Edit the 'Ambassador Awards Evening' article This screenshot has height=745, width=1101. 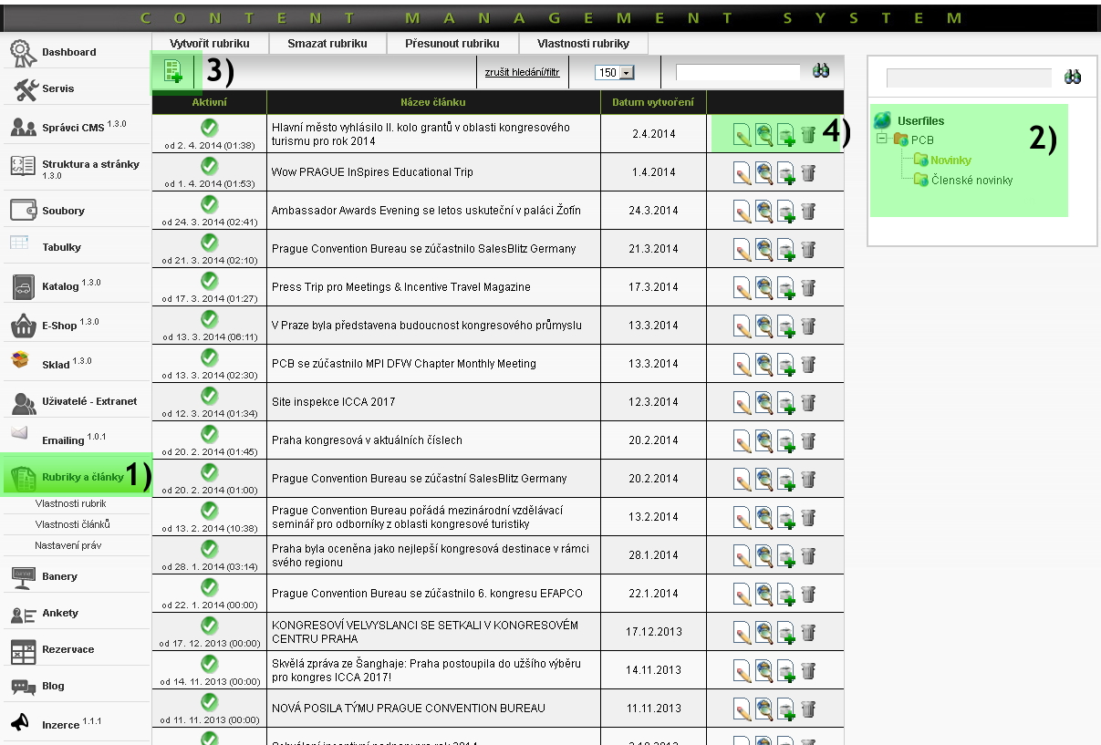(x=743, y=212)
